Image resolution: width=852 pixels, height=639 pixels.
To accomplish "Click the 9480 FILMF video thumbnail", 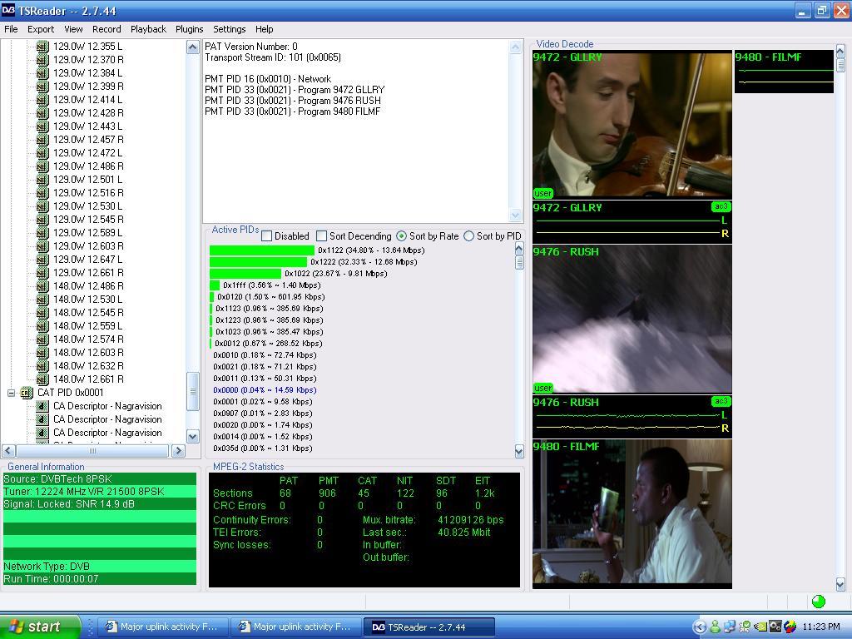I will pyautogui.click(x=632, y=513).
